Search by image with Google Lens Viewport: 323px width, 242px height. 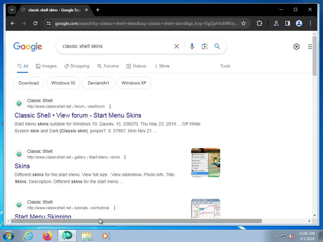204,46
